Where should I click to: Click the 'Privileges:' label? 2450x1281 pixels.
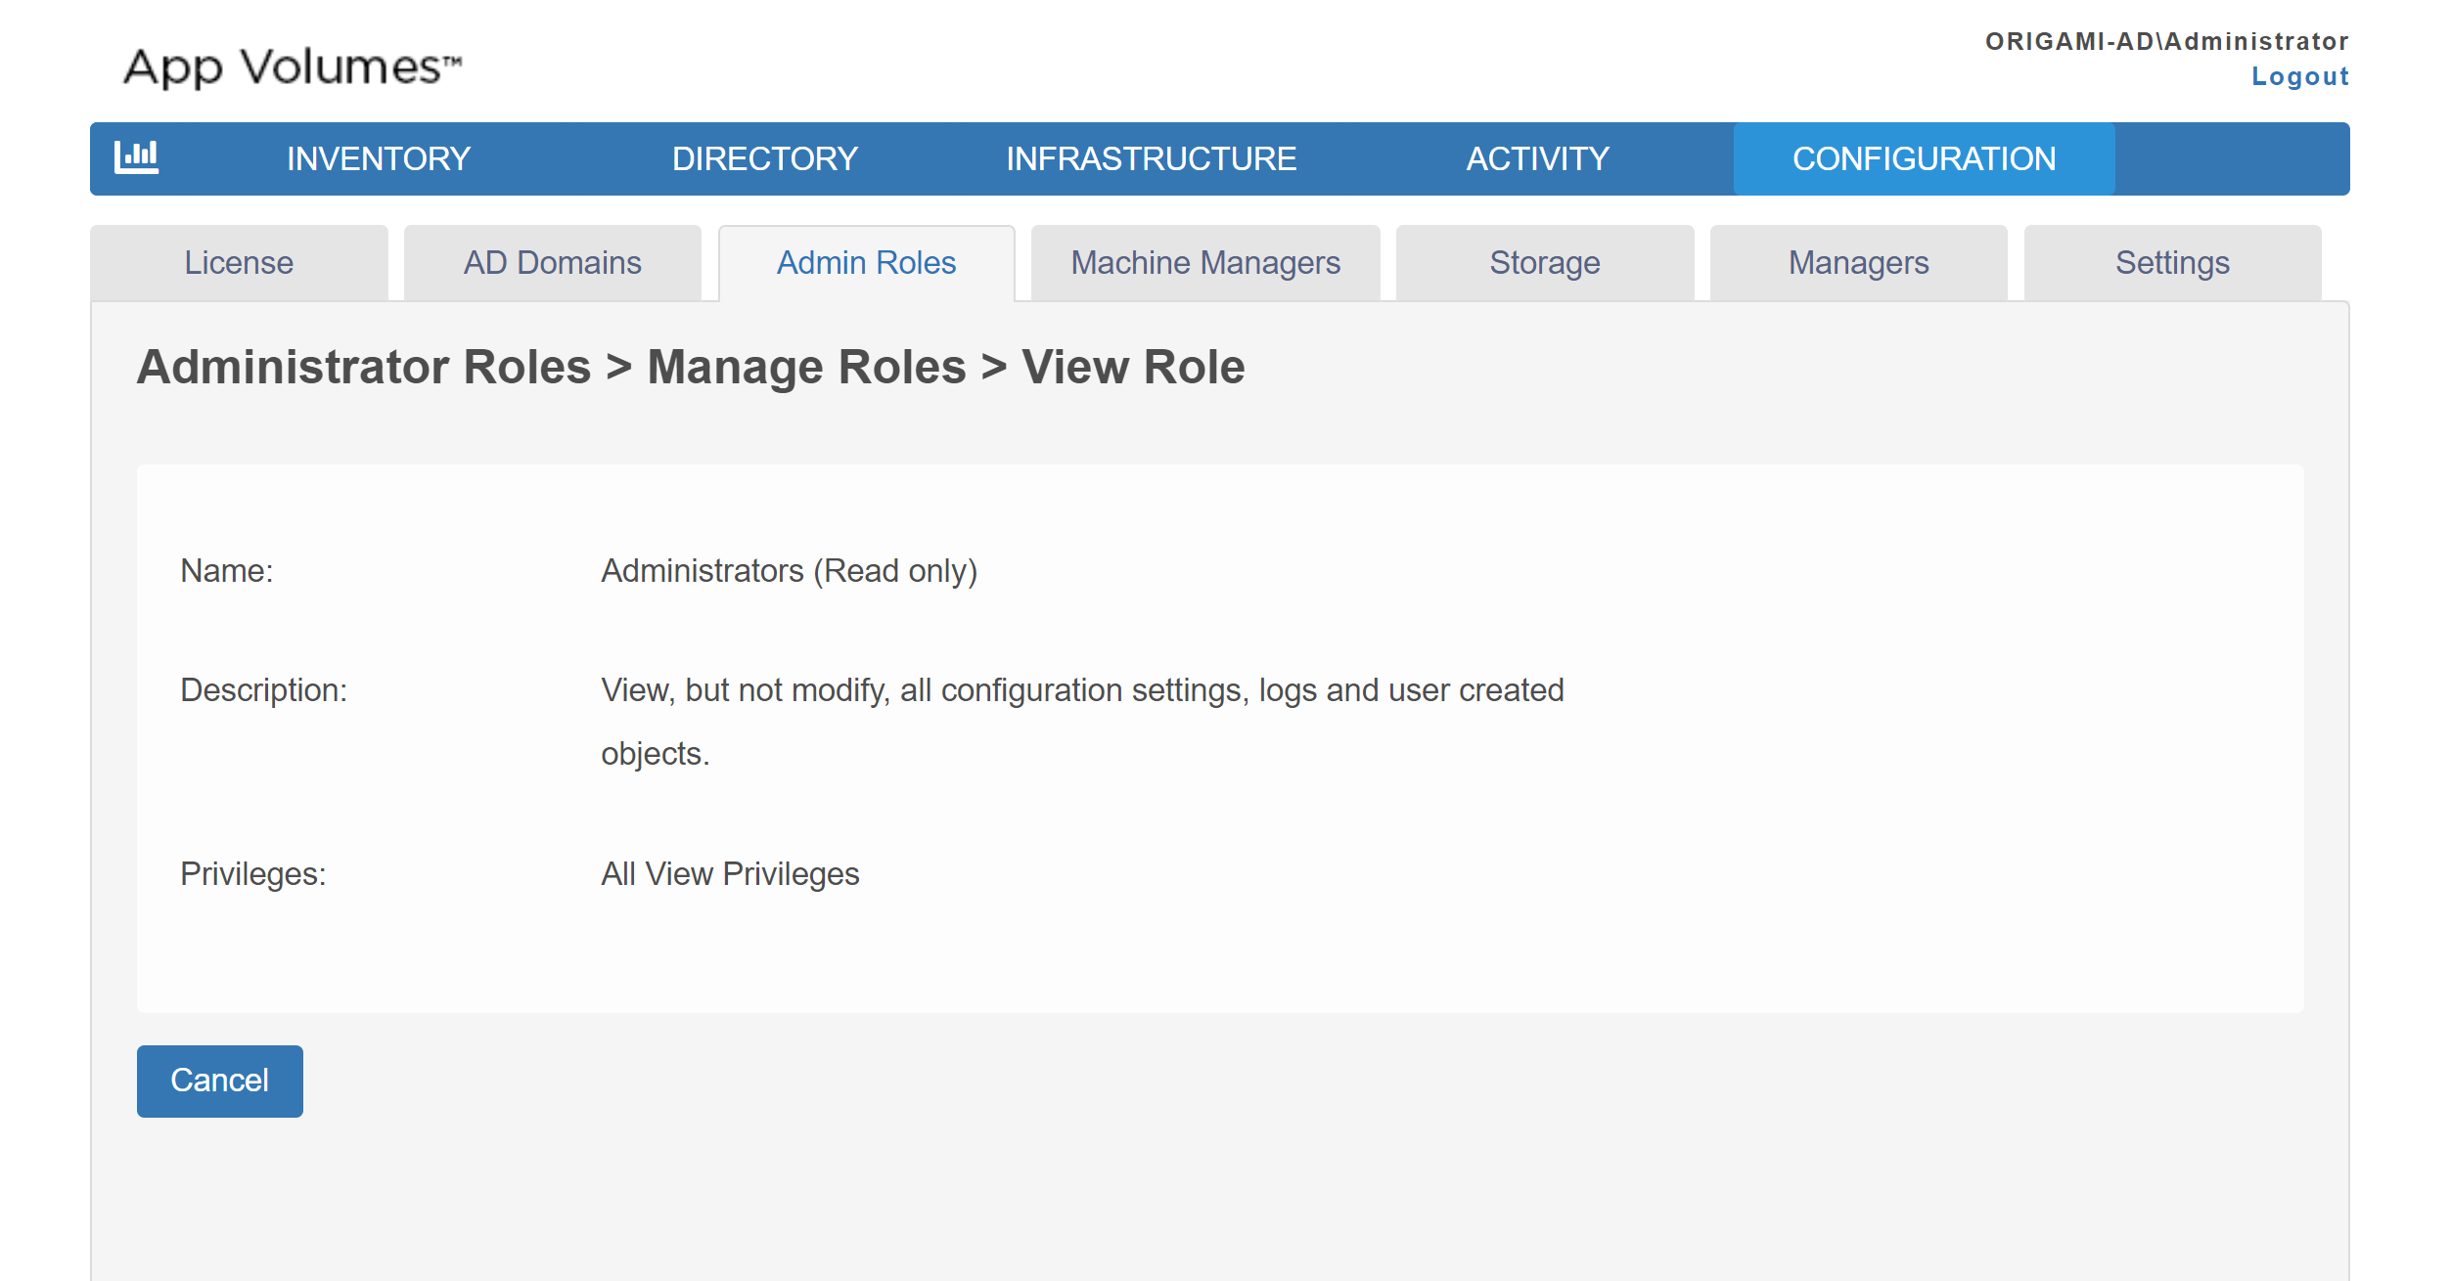pos(253,874)
